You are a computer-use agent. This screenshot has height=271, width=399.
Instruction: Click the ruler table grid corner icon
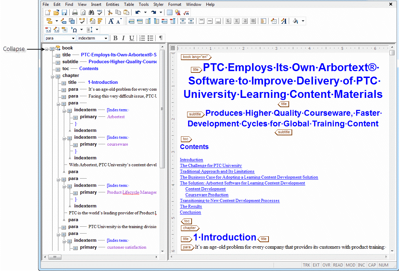173,48
